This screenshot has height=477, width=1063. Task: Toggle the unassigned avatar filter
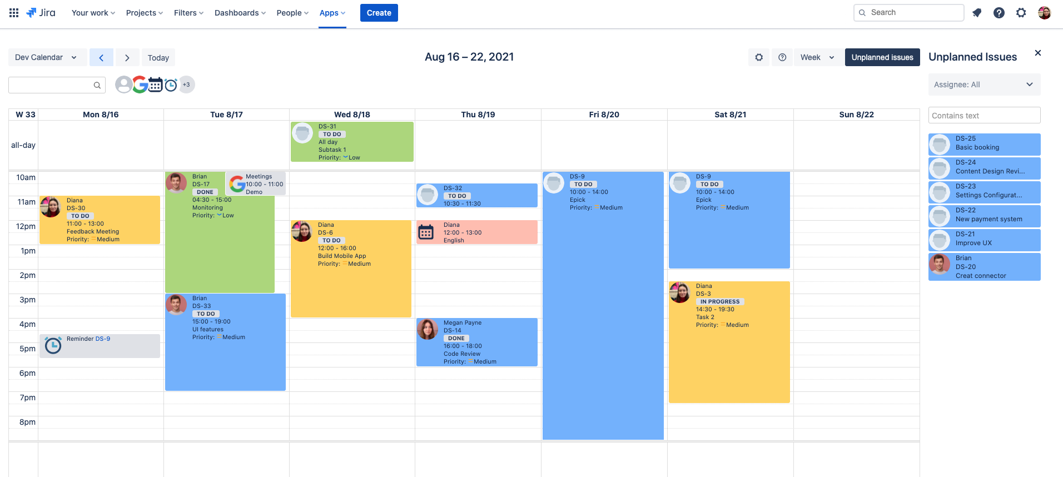coord(123,85)
